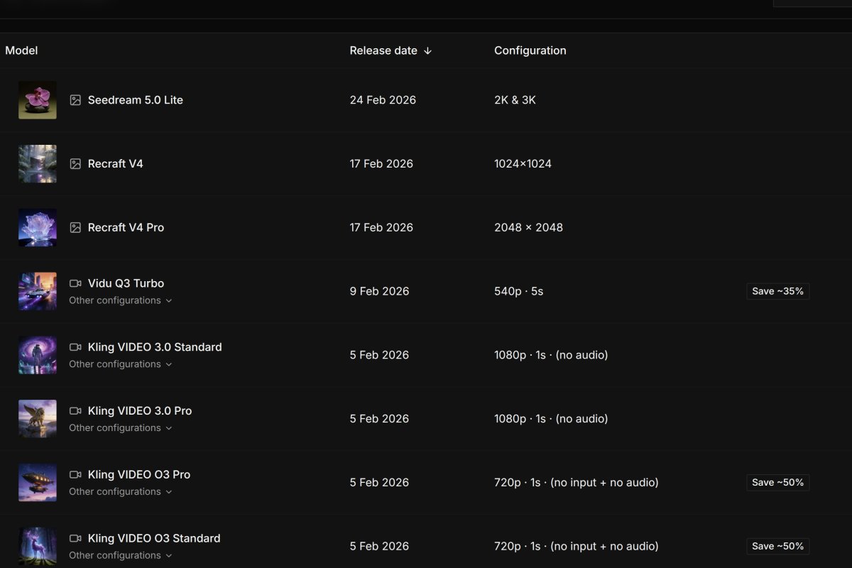852x568 pixels.
Task: Open the Recraft V4 Pro thumbnail image
Action: [x=37, y=227]
